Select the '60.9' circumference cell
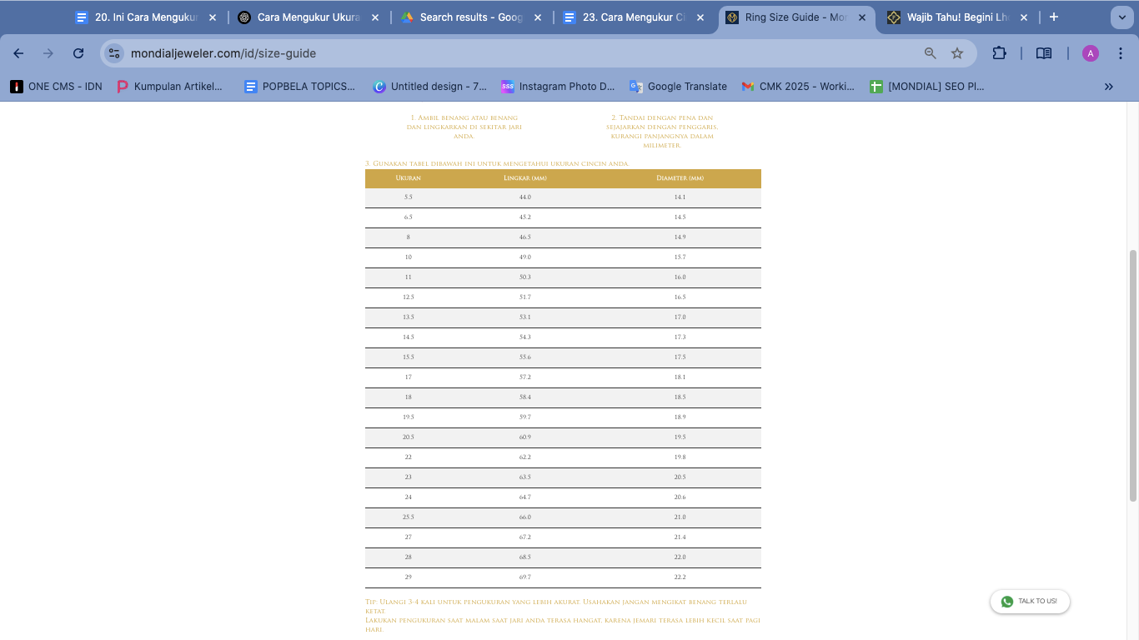 point(525,437)
